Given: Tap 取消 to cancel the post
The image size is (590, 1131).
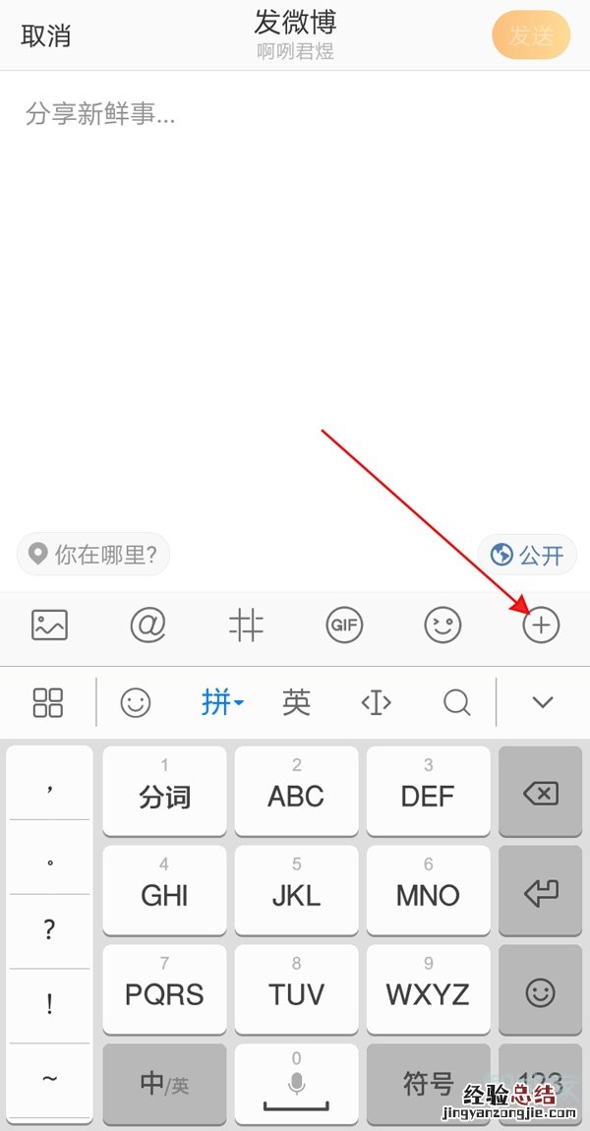Looking at the screenshot, I should [x=45, y=36].
